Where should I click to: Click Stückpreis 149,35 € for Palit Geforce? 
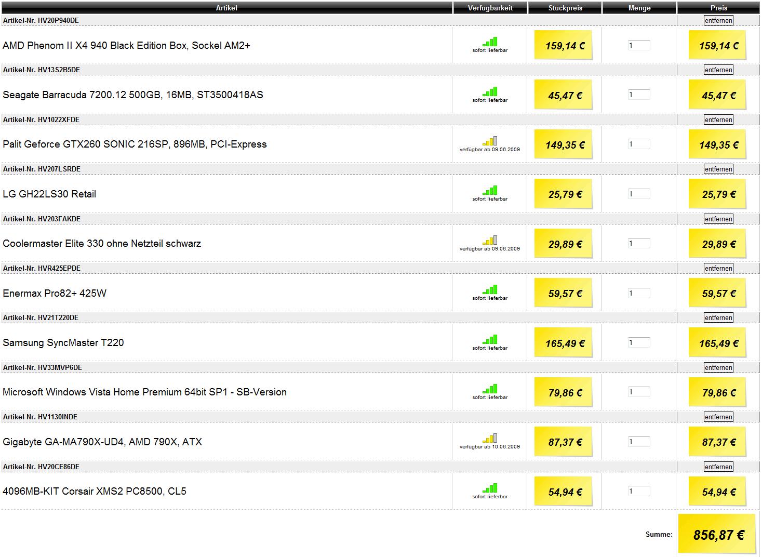[564, 144]
